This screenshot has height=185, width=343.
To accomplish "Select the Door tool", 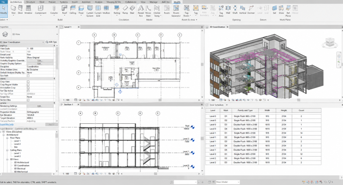I will coord(20,10).
